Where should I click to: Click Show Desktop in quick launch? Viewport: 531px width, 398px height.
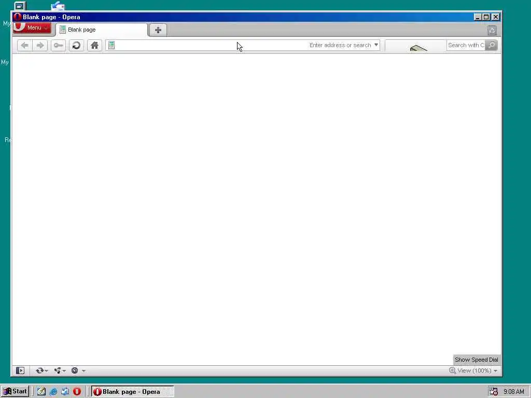tap(41, 392)
